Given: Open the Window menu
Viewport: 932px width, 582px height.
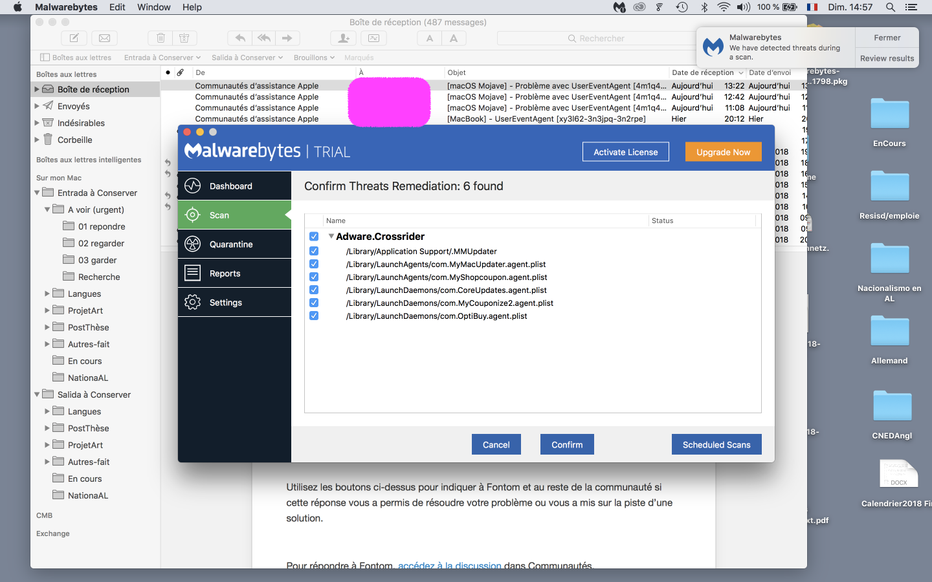Looking at the screenshot, I should coord(154,7).
